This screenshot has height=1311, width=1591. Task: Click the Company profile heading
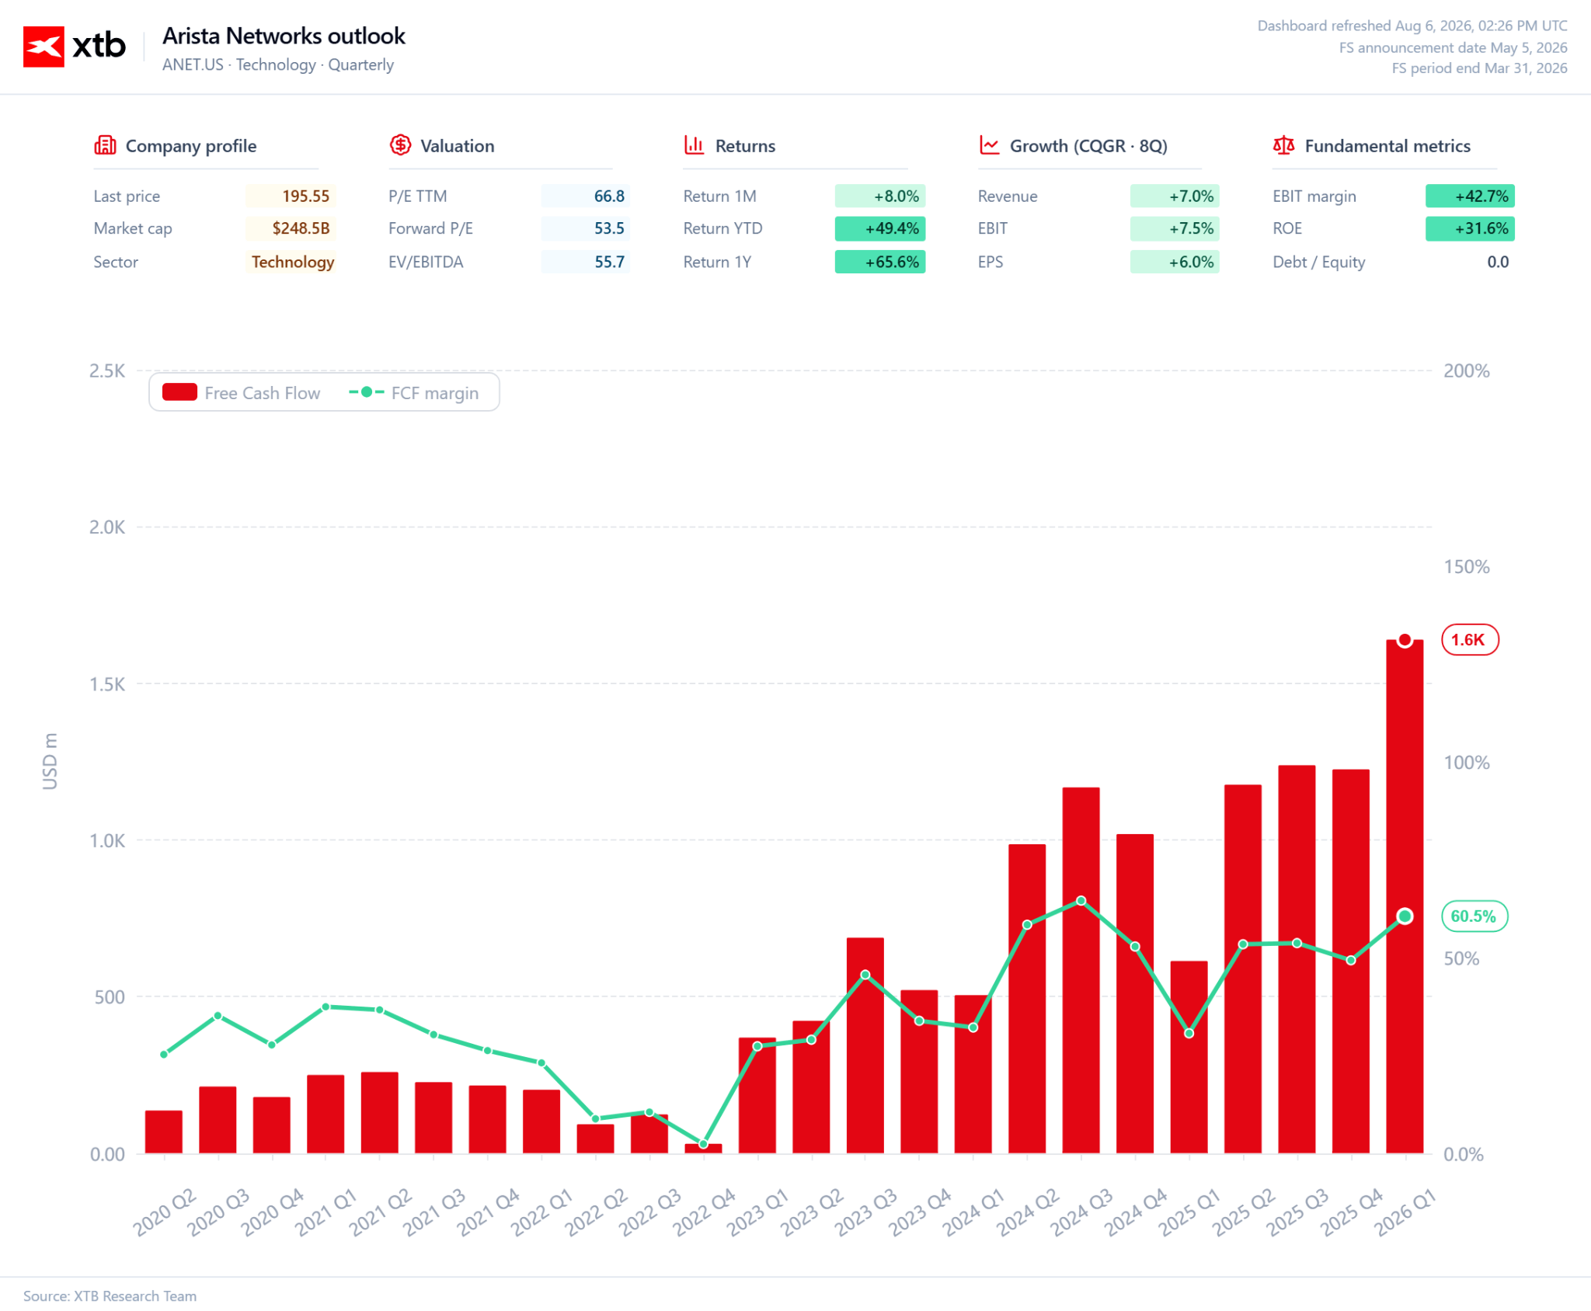191,146
